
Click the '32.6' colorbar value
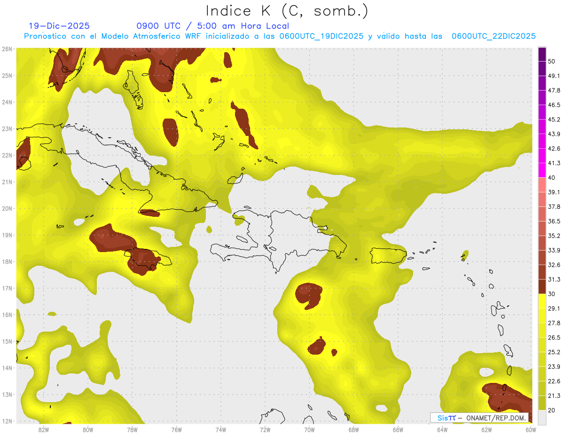[554, 265]
